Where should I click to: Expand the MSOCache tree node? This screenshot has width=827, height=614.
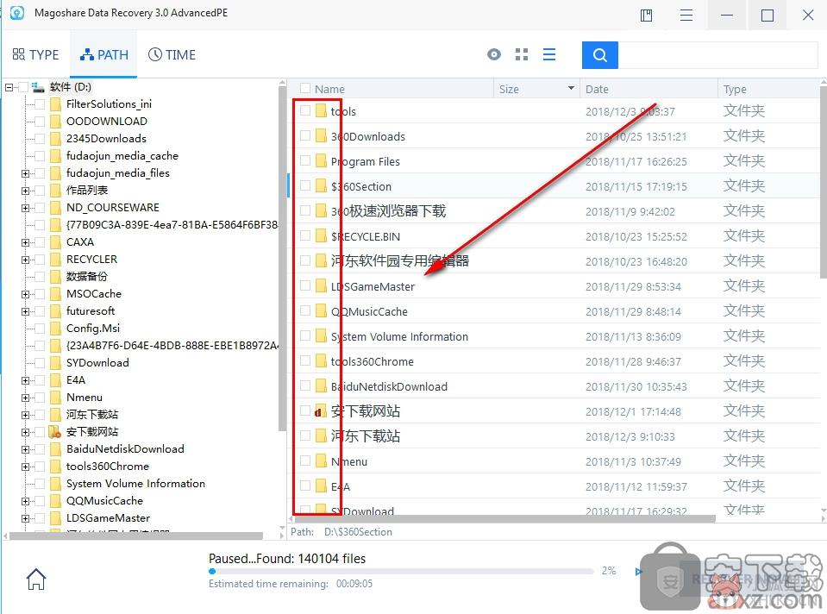(x=25, y=294)
